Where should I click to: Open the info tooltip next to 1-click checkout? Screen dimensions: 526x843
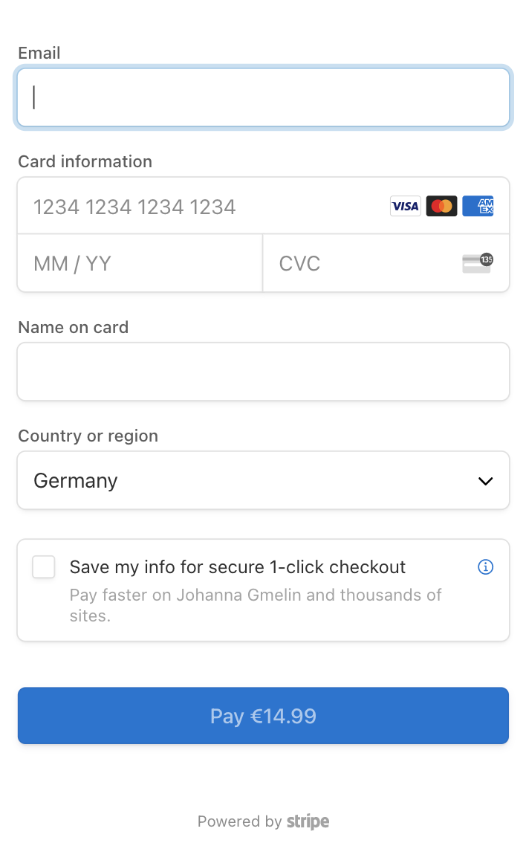click(485, 566)
